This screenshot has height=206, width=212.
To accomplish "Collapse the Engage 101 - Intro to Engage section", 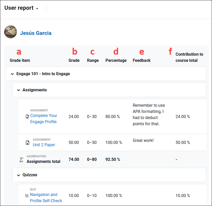I will pos(12,74).
